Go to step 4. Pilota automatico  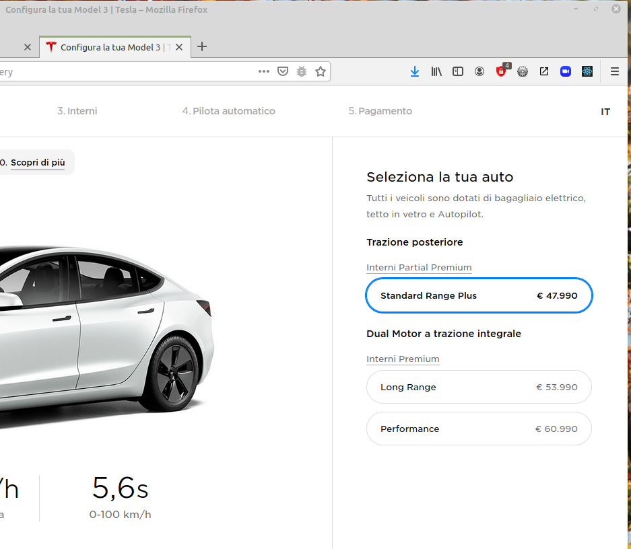click(228, 111)
